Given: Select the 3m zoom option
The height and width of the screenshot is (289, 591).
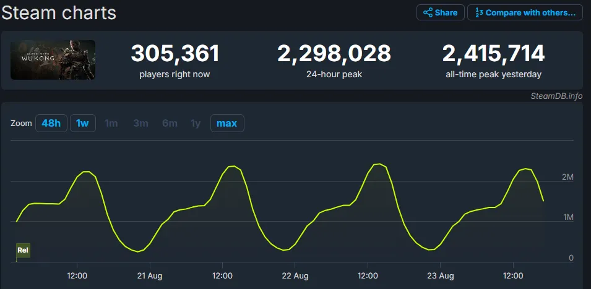Looking at the screenshot, I should pos(140,123).
